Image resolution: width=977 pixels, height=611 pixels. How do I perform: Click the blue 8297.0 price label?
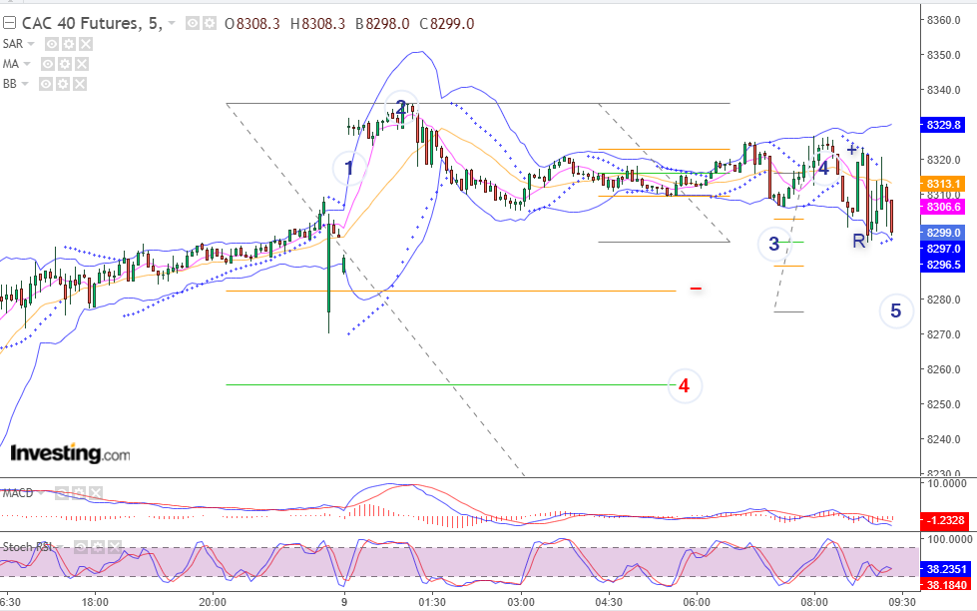tap(943, 249)
